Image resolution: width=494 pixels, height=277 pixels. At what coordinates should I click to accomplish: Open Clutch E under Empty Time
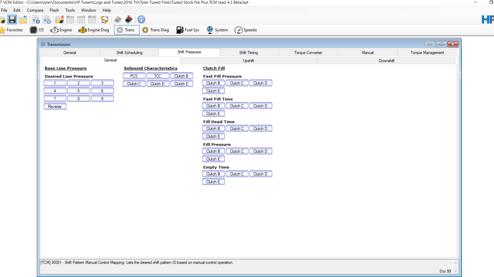tap(213, 182)
